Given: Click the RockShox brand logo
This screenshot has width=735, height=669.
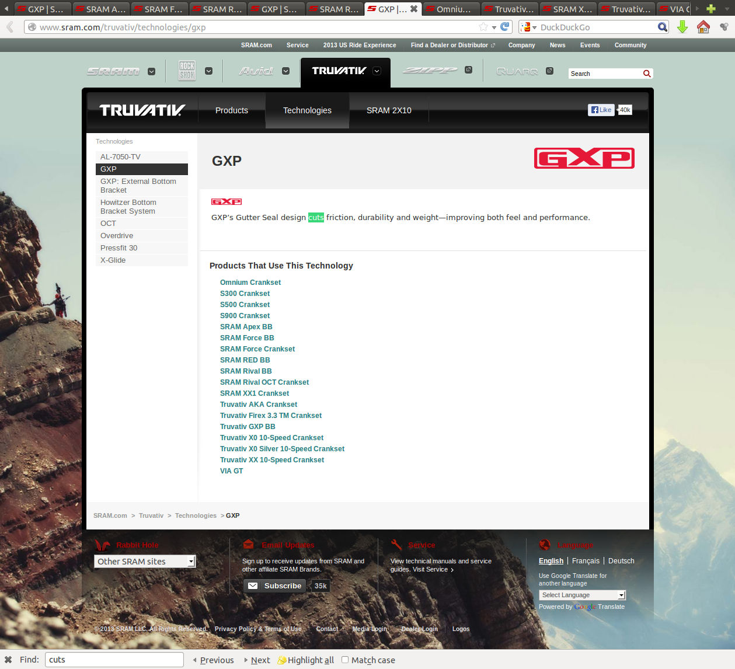Looking at the screenshot, I should (187, 71).
